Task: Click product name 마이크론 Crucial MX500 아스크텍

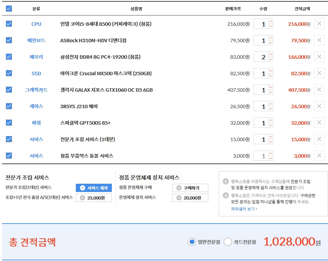Action: pos(106,73)
